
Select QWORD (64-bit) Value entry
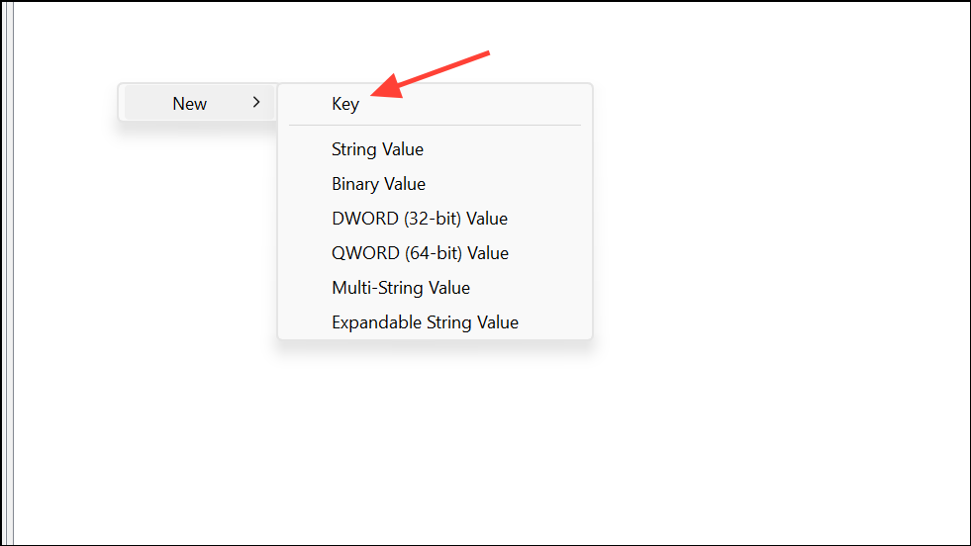420,253
